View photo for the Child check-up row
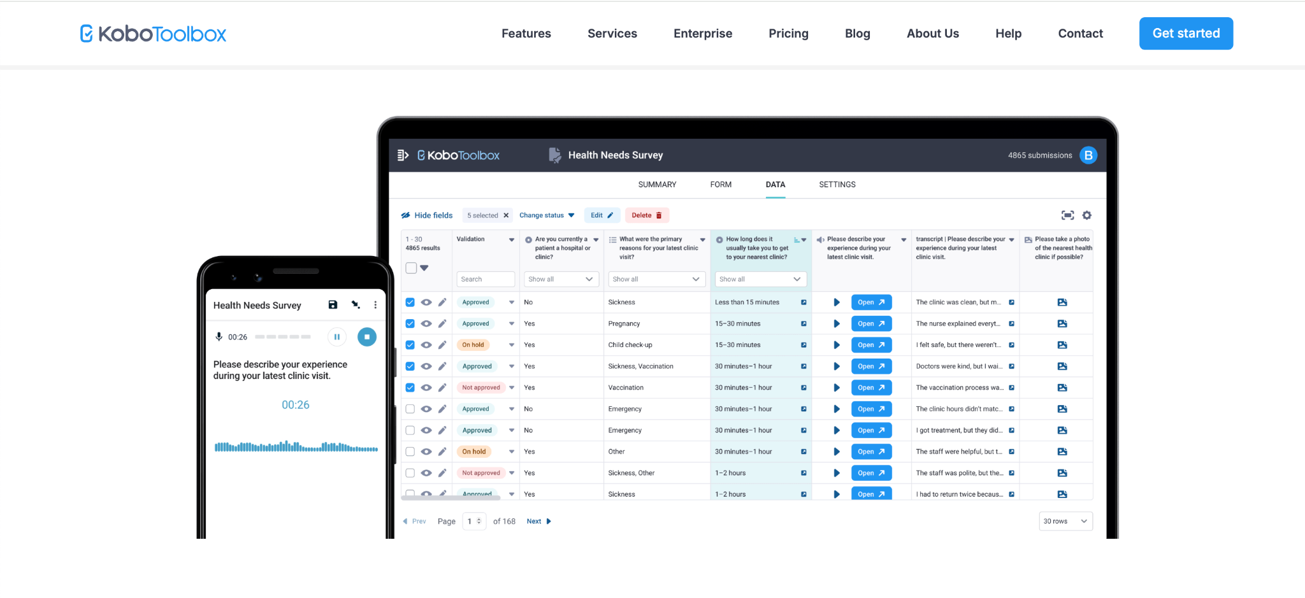Viewport: 1305px width, 598px height. pyautogui.click(x=1062, y=345)
